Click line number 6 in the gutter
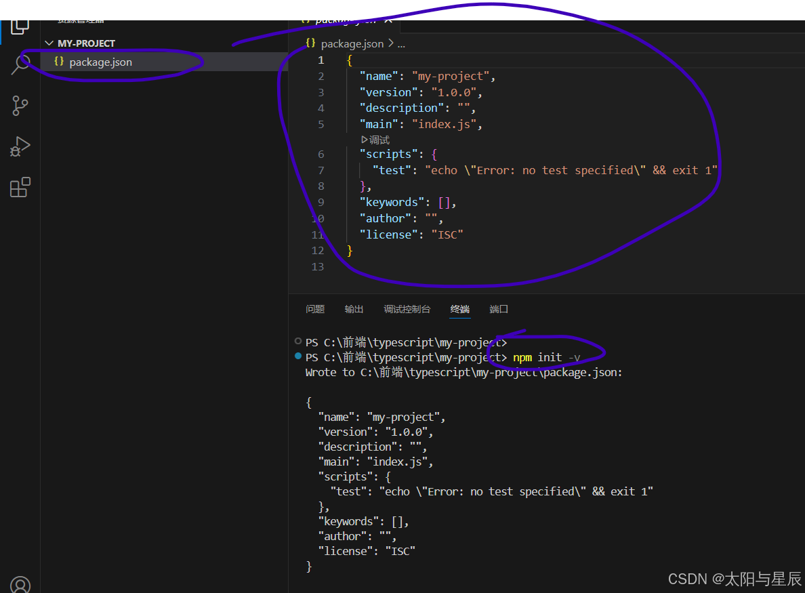This screenshot has width=805, height=593. click(x=321, y=154)
